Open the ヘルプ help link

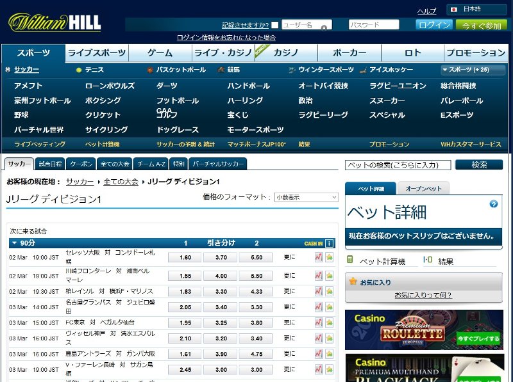tap(426, 11)
